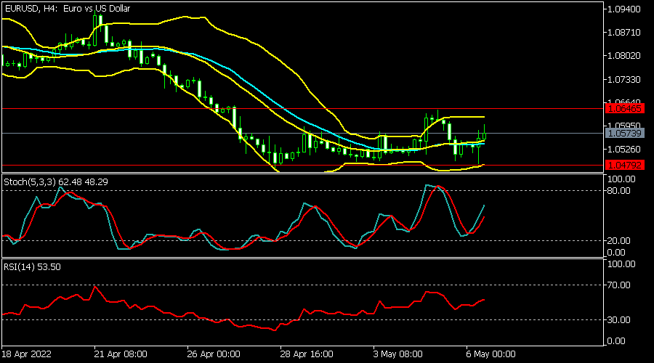Click the Stochastic 20.00 level label
Viewport: 654px width, 363px height.
[x=618, y=241]
